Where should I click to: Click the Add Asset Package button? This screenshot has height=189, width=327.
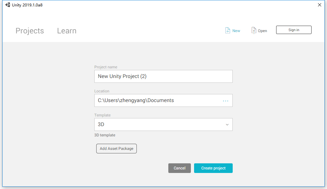tap(117, 149)
